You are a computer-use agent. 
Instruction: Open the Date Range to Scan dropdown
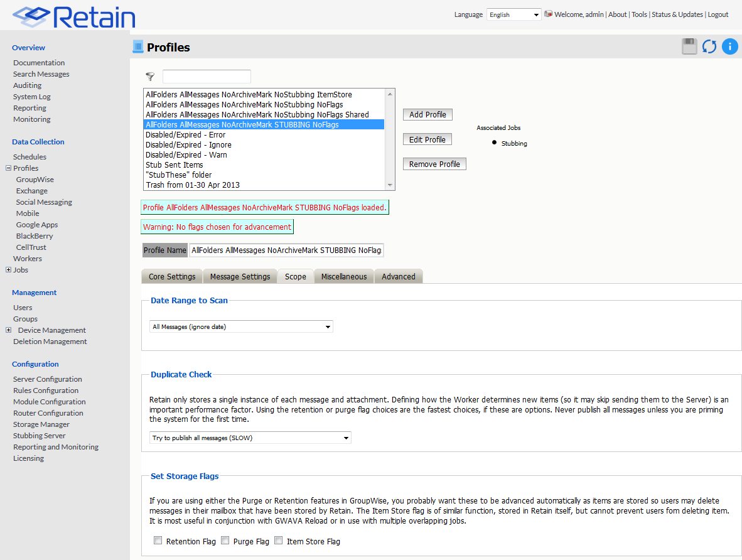(x=241, y=326)
